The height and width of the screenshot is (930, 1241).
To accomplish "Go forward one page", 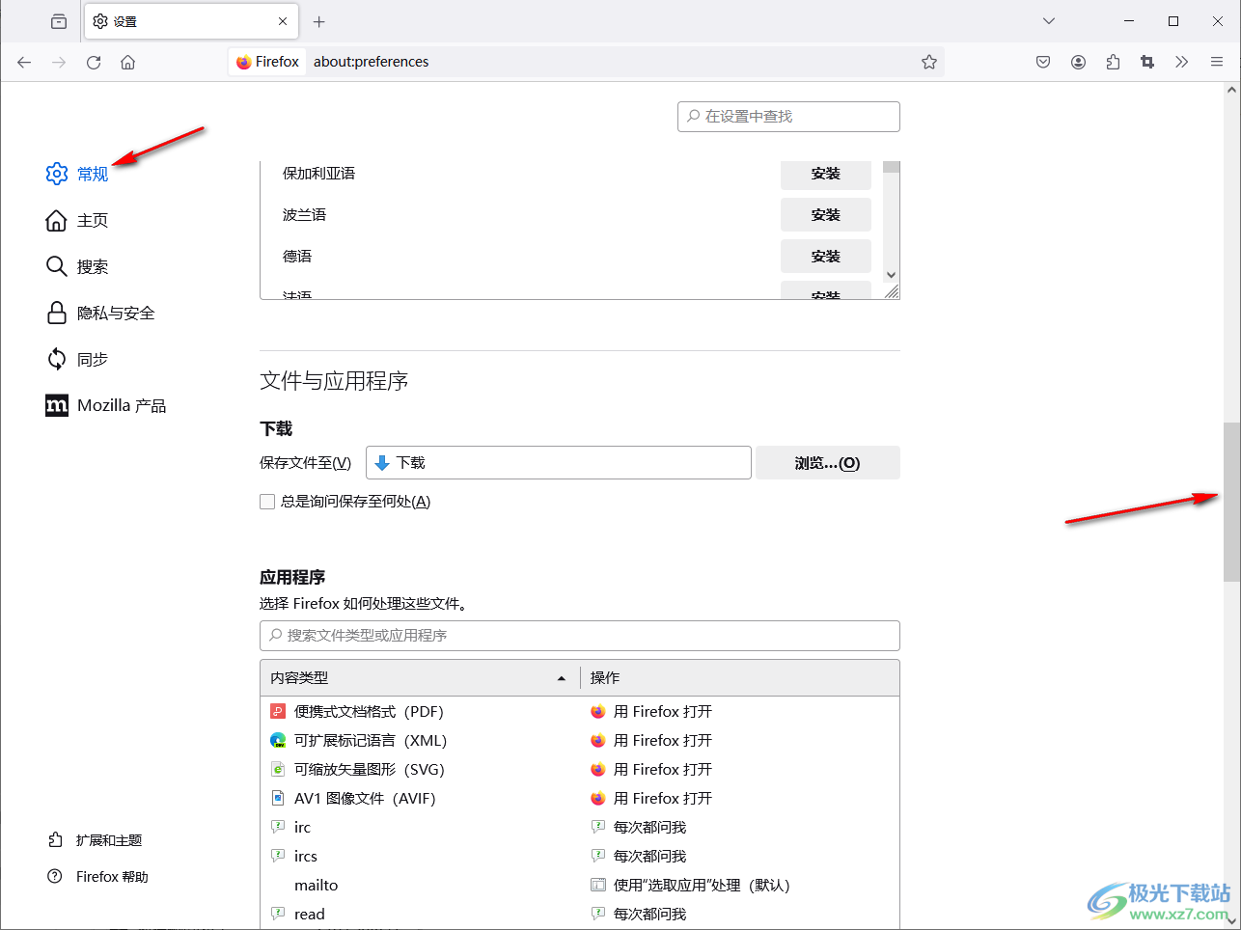I will [x=59, y=62].
